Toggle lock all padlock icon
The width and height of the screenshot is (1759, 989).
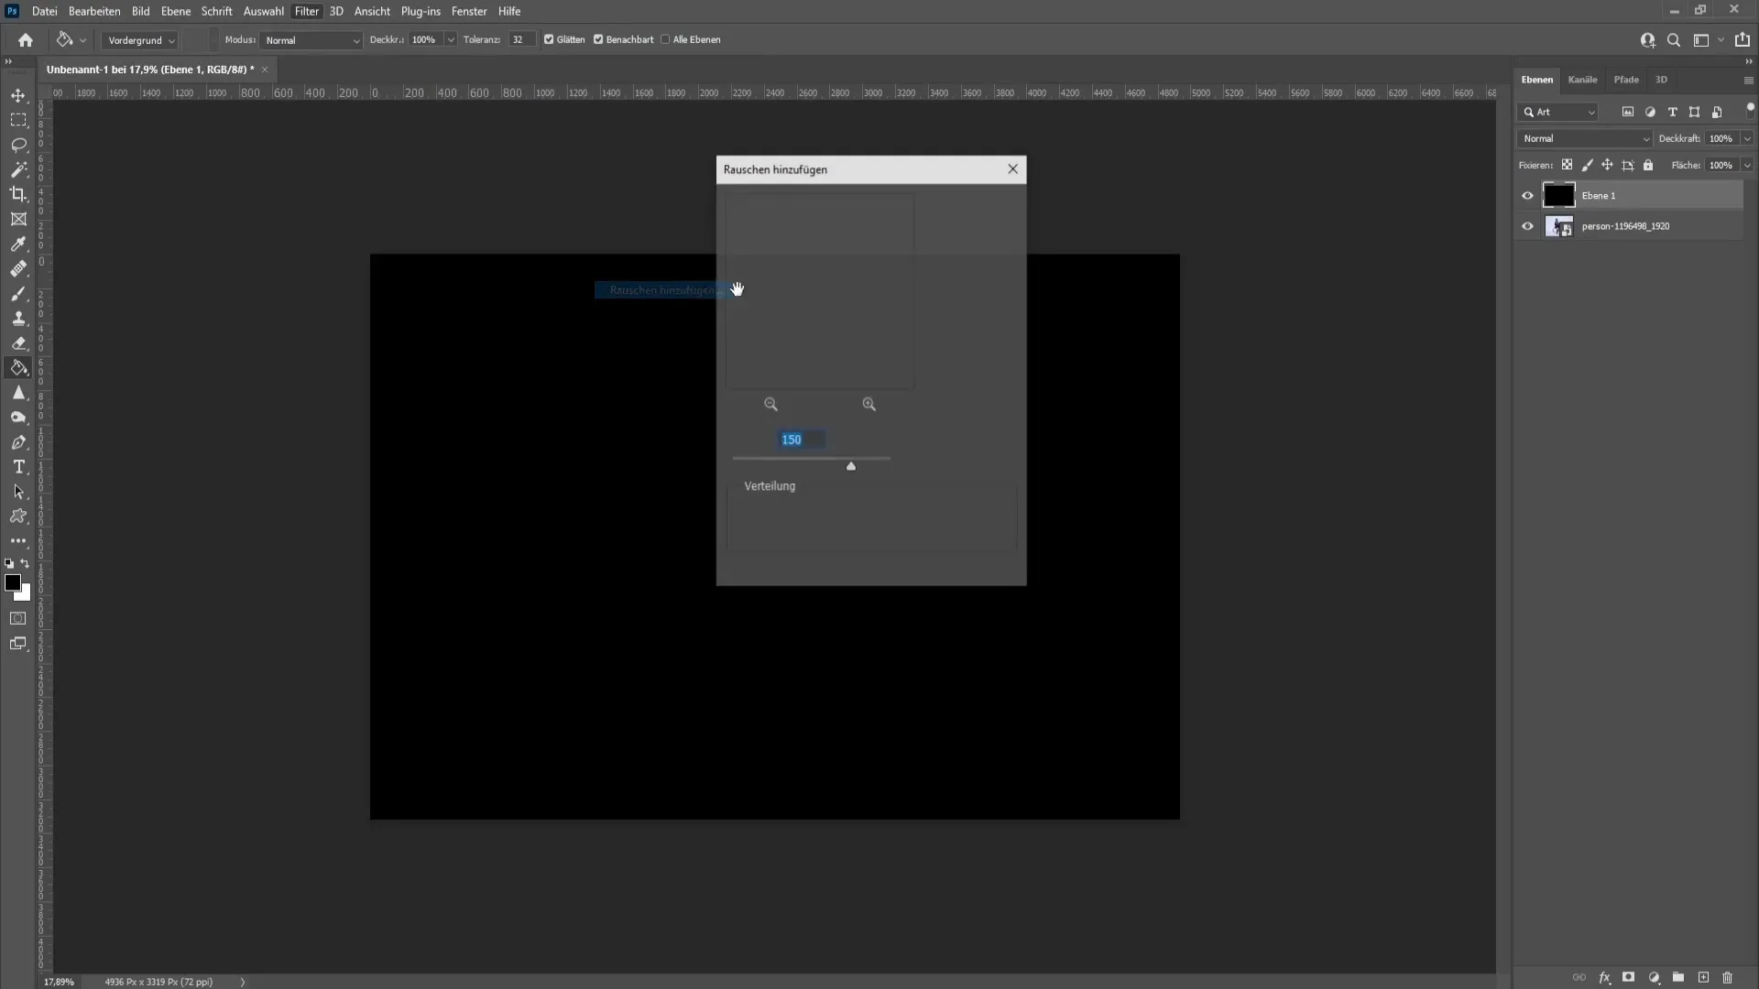(1648, 165)
